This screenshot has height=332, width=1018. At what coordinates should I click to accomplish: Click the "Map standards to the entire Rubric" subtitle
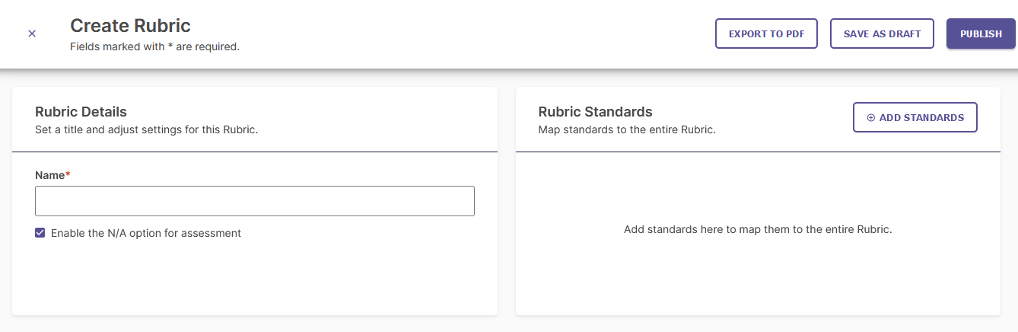[x=627, y=129]
